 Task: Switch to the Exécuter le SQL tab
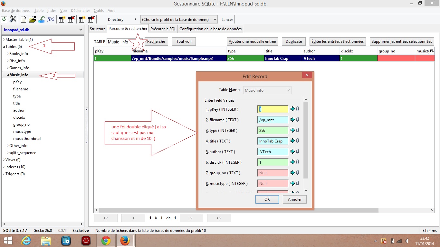click(x=163, y=29)
